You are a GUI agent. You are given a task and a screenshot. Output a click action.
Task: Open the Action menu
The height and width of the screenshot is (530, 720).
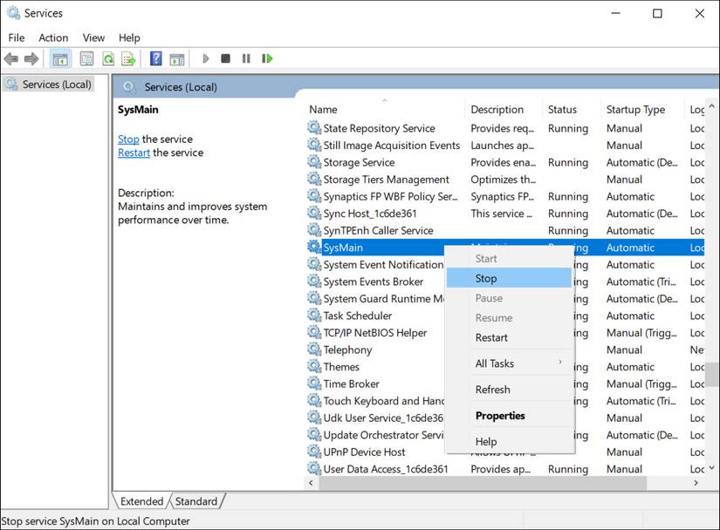point(53,37)
